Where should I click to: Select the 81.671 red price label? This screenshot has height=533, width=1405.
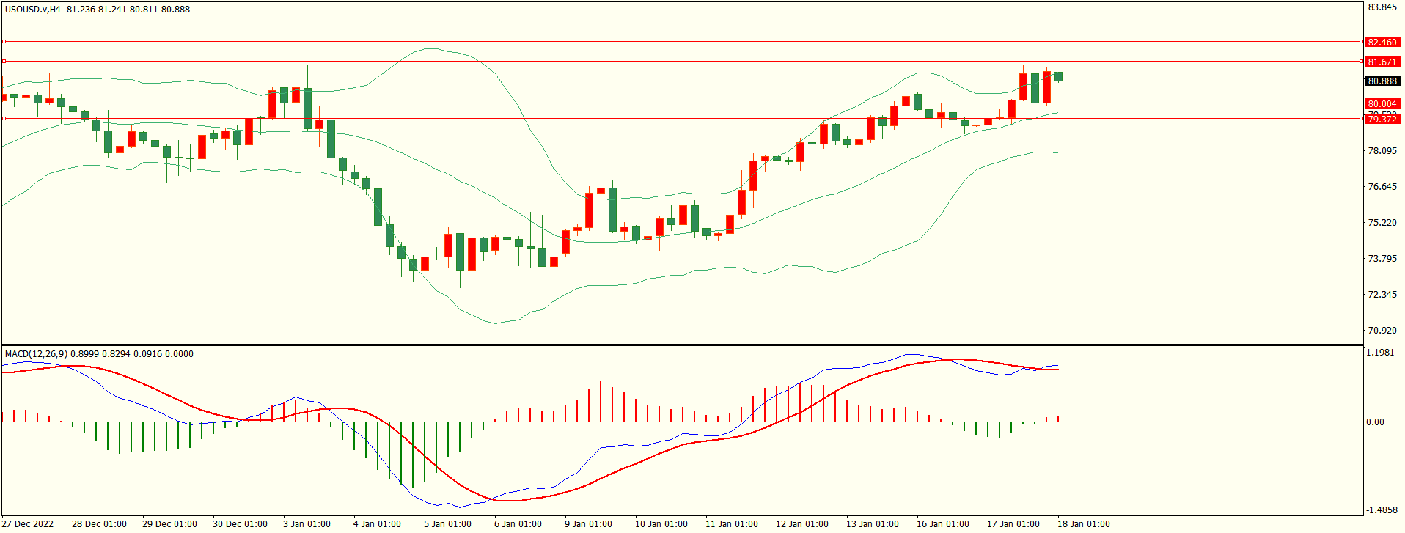[x=1382, y=62]
